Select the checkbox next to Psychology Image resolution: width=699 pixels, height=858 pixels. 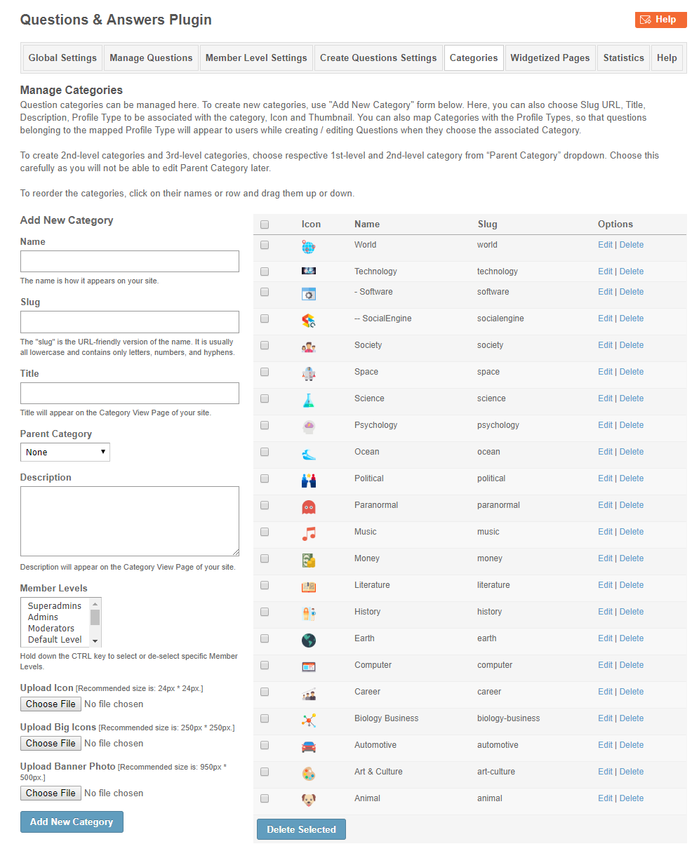(265, 425)
